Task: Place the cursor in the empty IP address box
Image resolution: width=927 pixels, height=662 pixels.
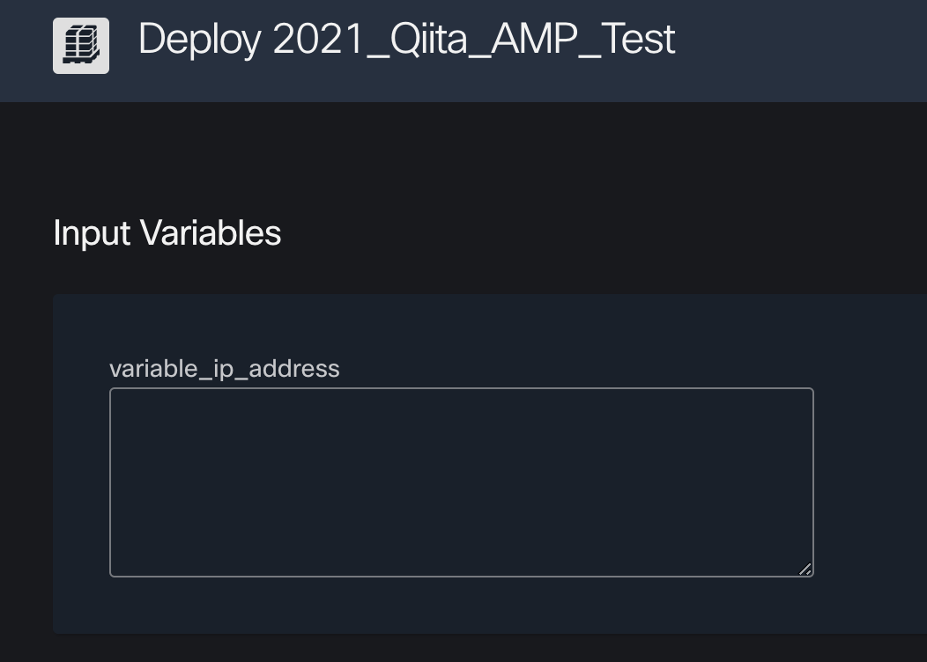Action: pos(462,482)
